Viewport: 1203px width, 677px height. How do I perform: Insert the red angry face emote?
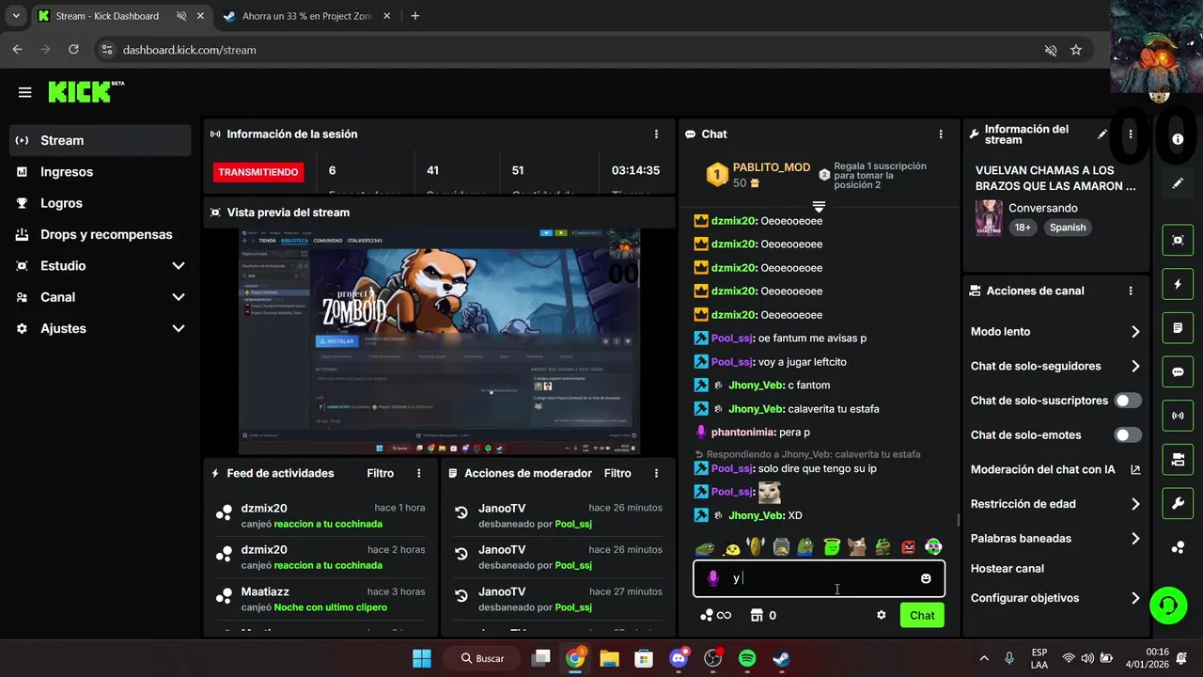pos(908,546)
